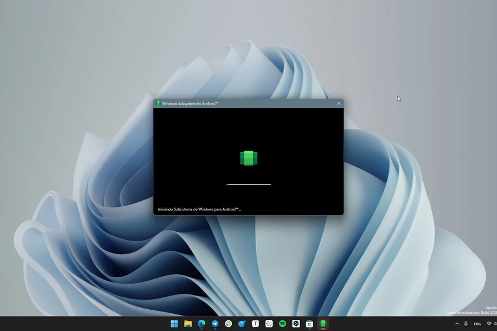Expand the hidden system tray icons
497x331 pixels.
tap(457, 324)
